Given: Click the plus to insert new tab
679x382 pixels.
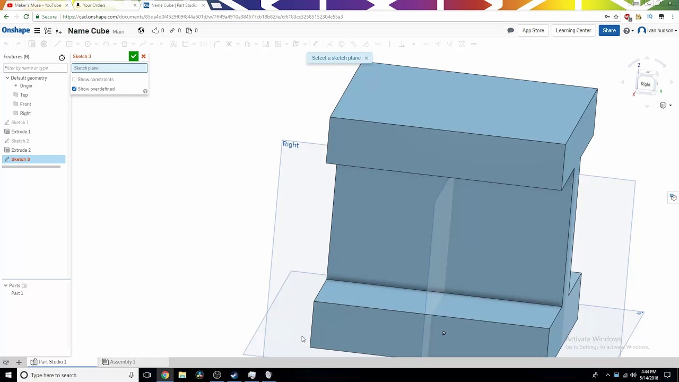Looking at the screenshot, I should click(19, 362).
